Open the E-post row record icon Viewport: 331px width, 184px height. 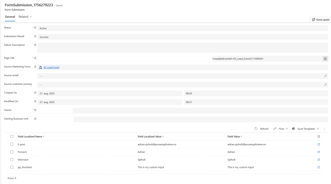pyautogui.click(x=319, y=144)
